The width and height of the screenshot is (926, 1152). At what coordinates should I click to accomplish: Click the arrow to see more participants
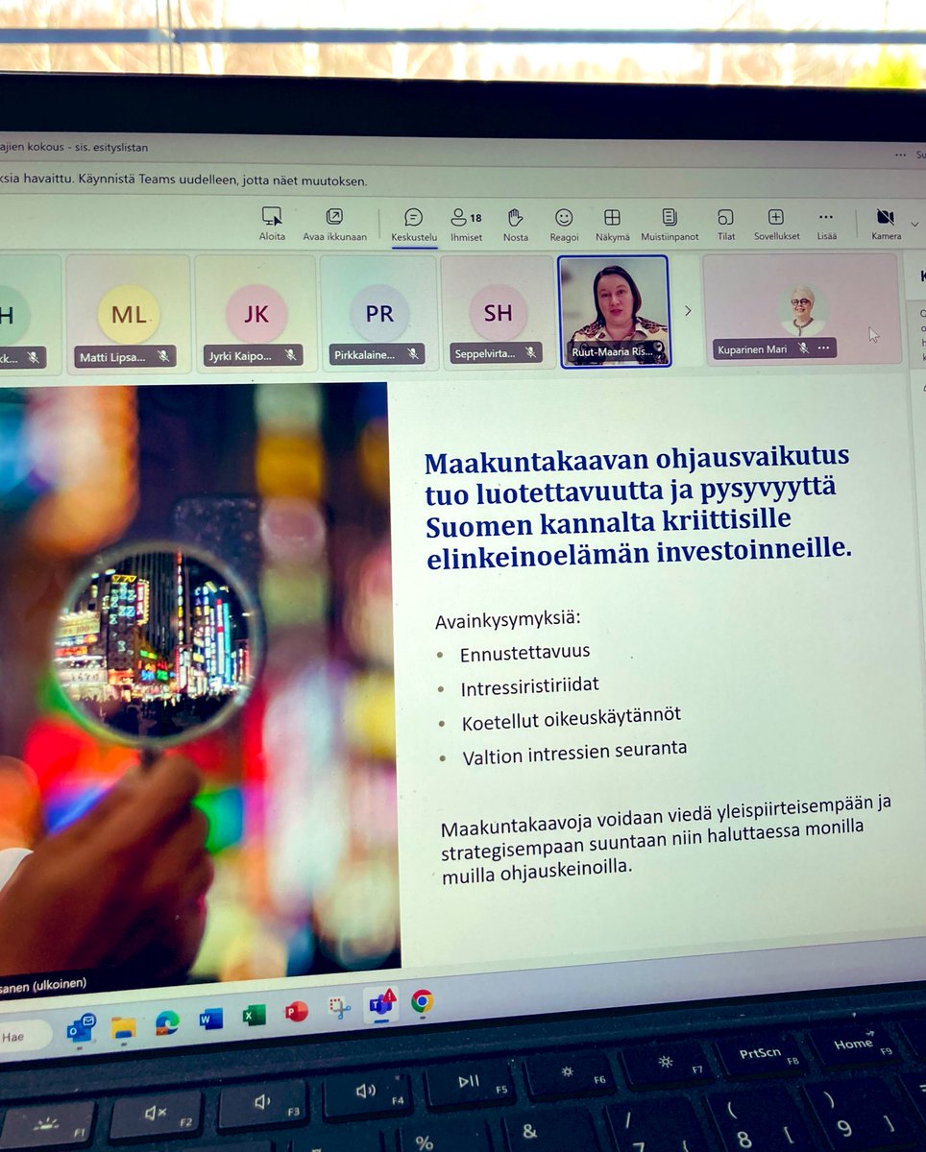[x=688, y=310]
